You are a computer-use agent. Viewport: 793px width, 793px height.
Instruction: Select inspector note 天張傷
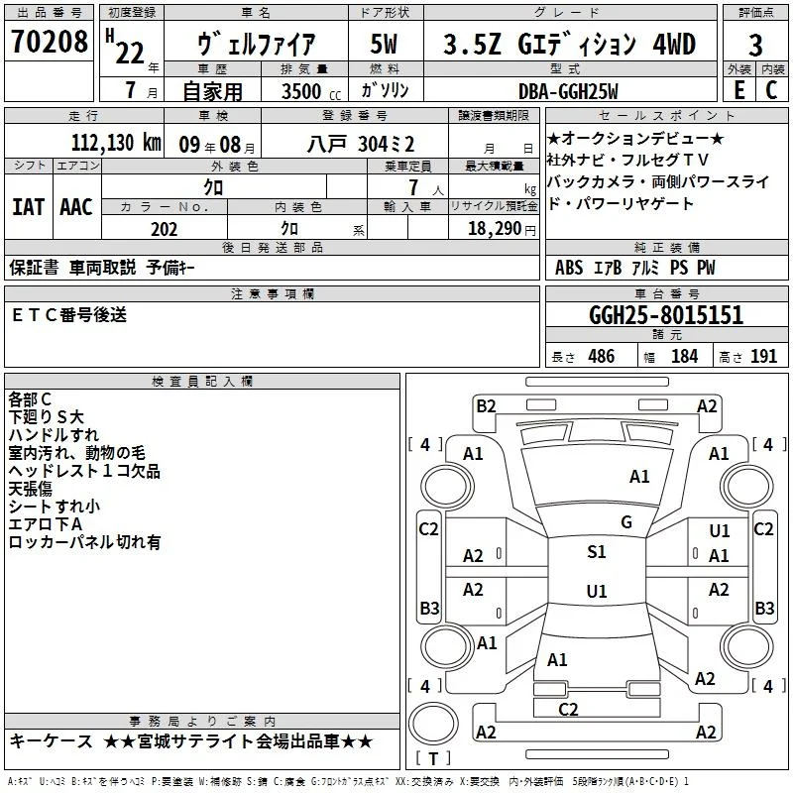(x=31, y=489)
